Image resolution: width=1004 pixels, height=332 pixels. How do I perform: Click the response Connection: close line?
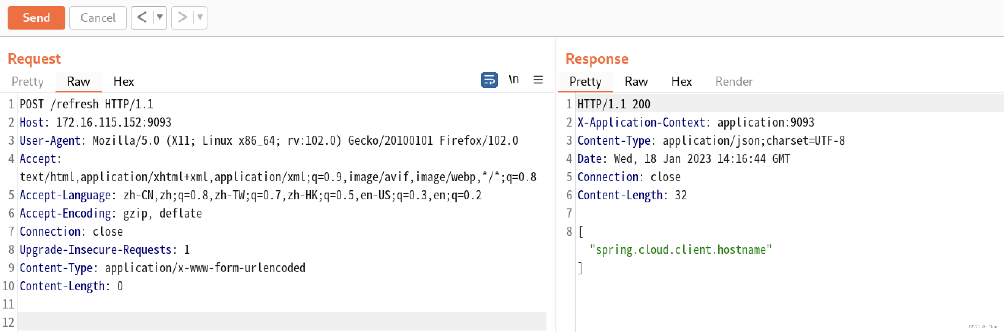click(629, 177)
